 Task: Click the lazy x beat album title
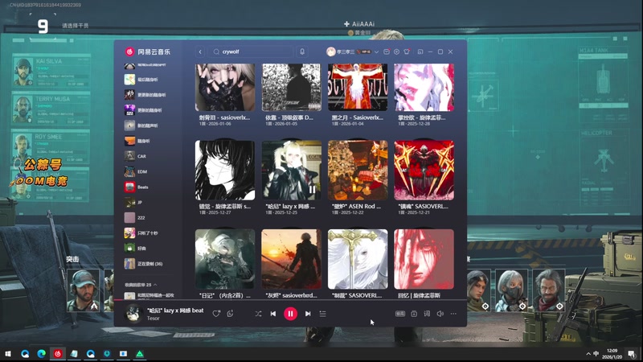(290, 207)
